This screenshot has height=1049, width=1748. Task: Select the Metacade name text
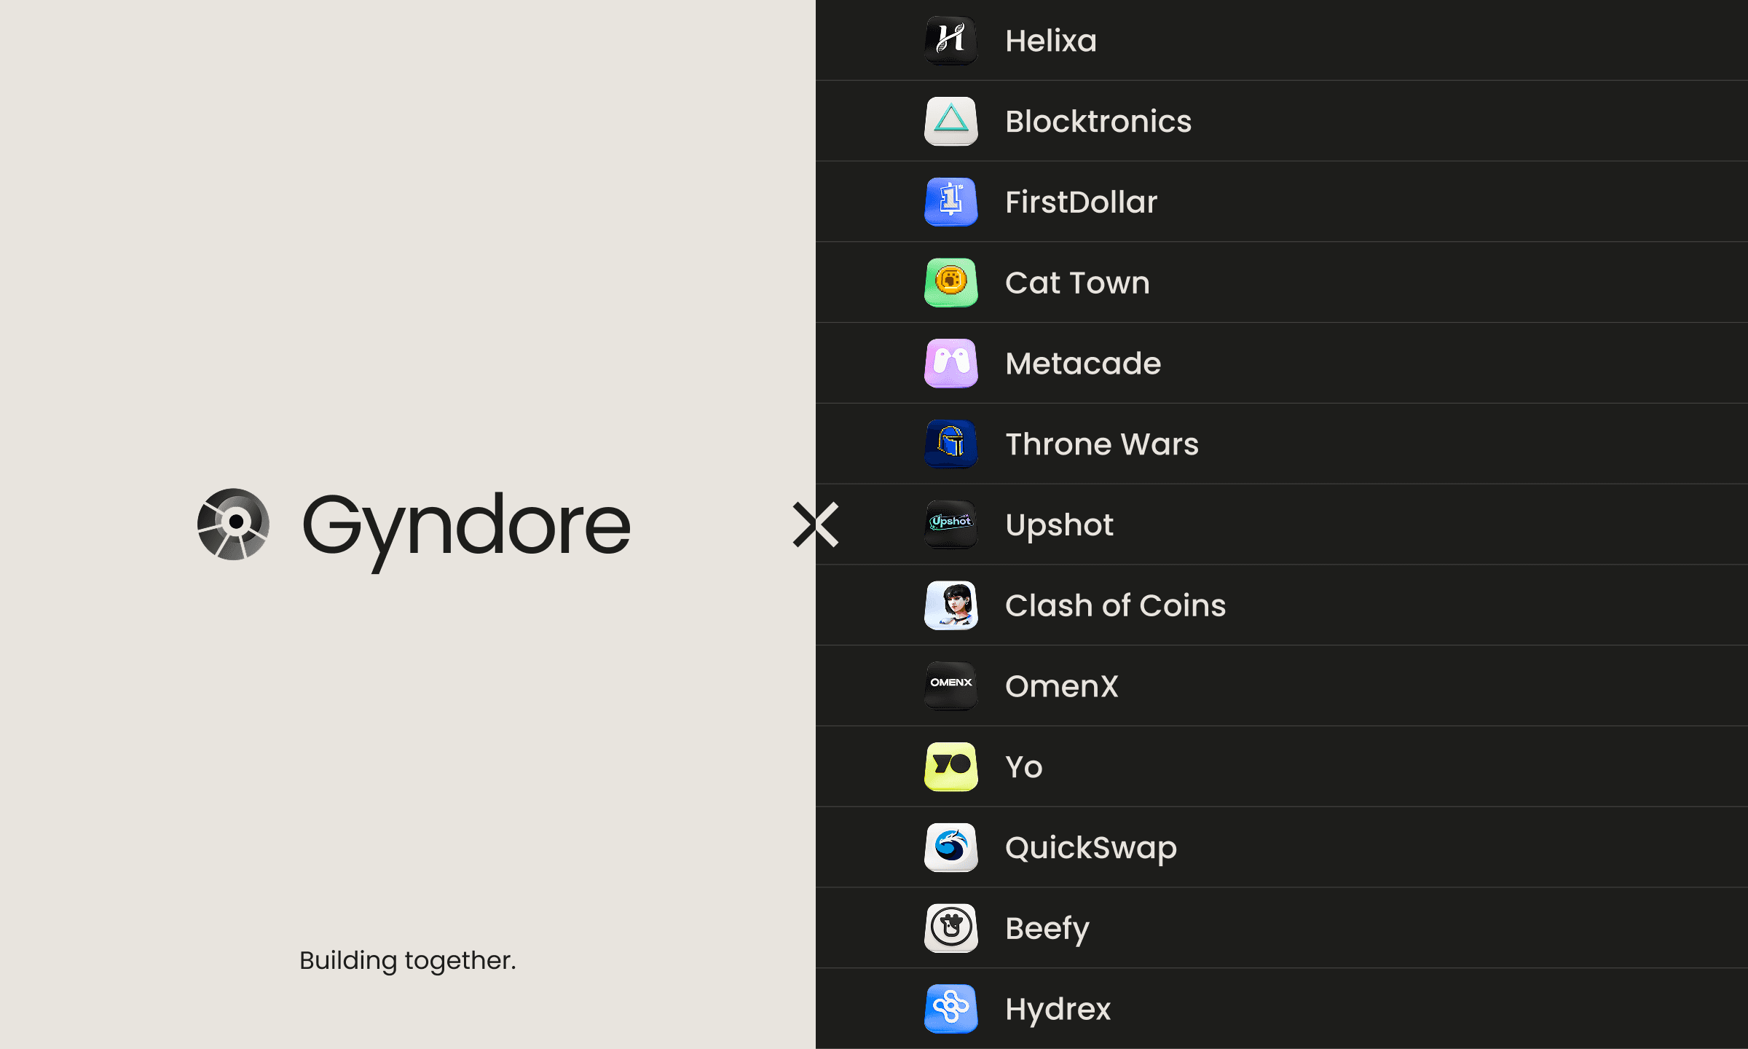coord(1083,364)
